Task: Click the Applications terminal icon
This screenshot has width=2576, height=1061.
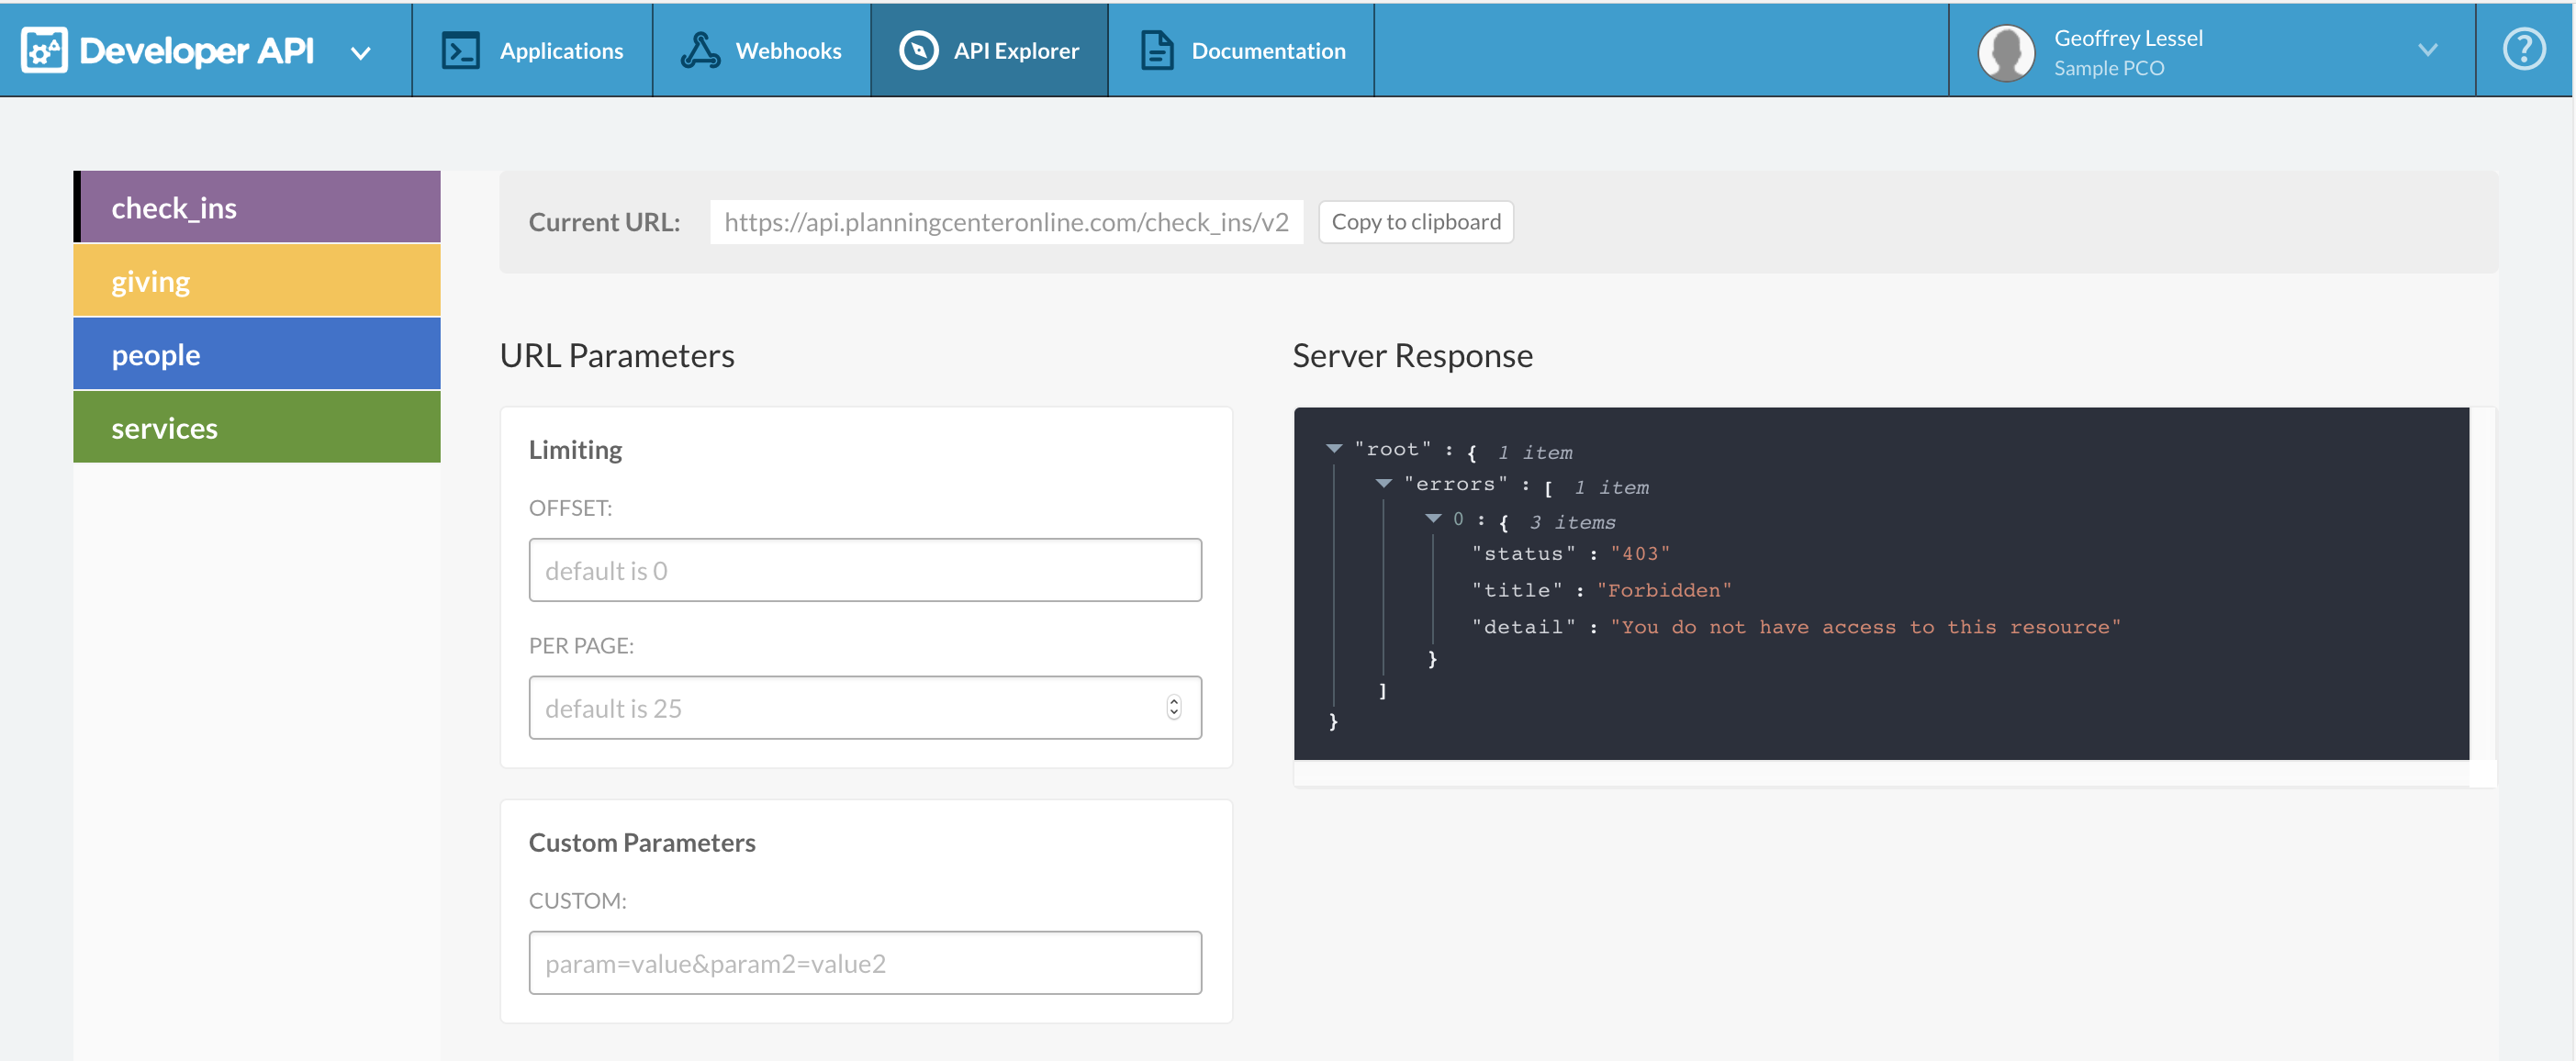Action: [x=461, y=50]
